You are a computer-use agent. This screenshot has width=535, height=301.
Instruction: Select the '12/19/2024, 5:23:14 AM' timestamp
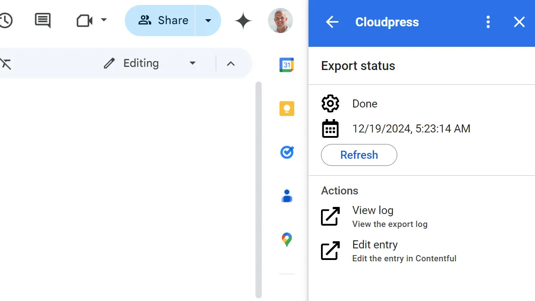(x=411, y=129)
